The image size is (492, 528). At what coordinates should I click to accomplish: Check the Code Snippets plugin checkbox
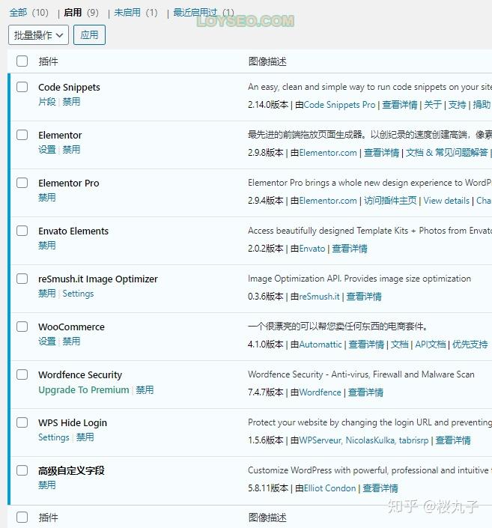22,87
